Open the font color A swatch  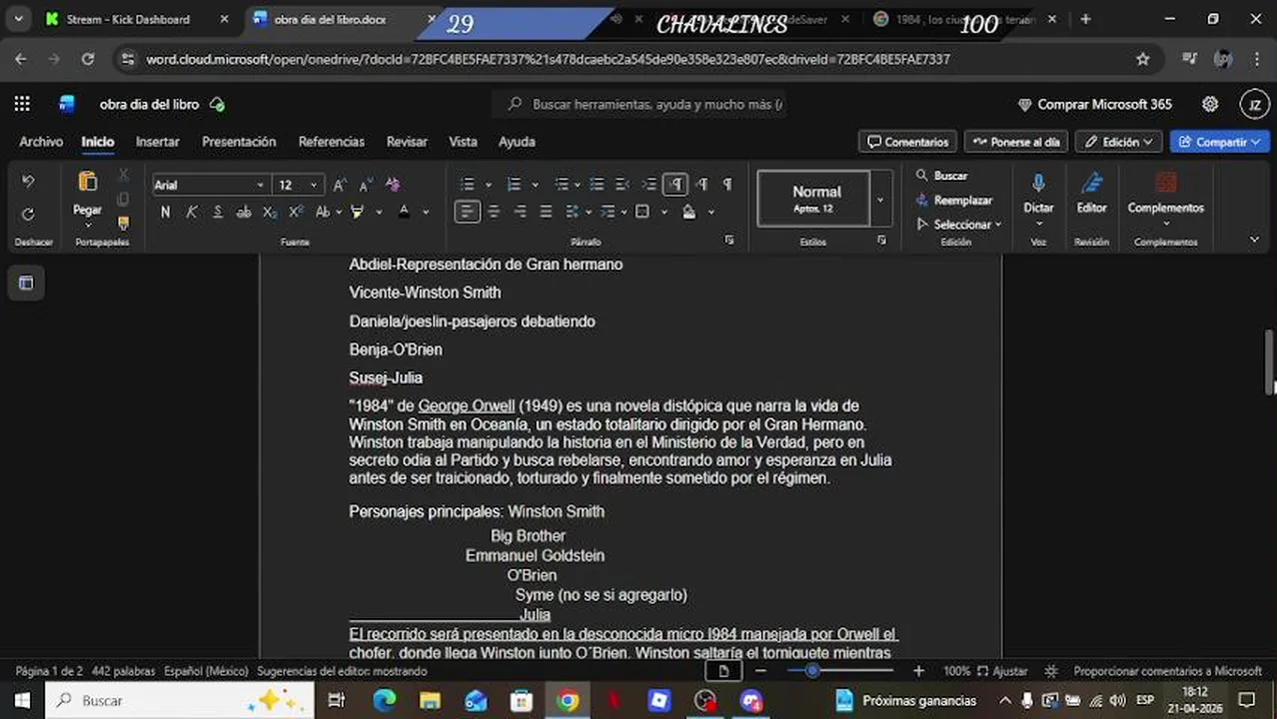coord(404,212)
